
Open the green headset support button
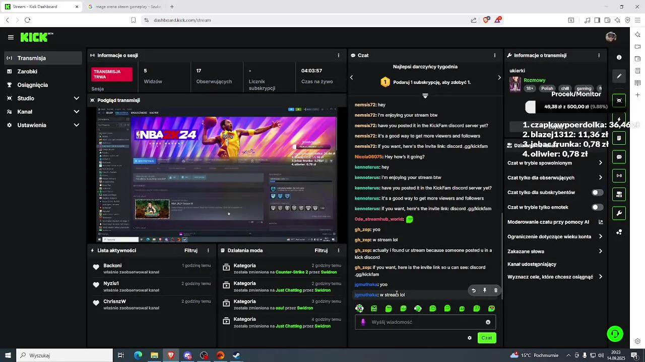(x=615, y=333)
